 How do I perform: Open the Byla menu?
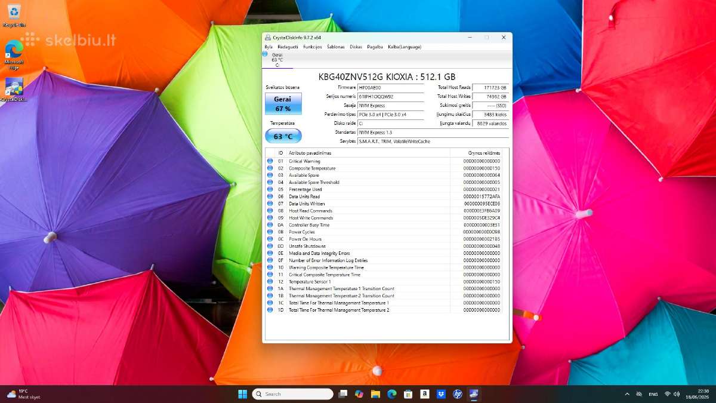268,47
